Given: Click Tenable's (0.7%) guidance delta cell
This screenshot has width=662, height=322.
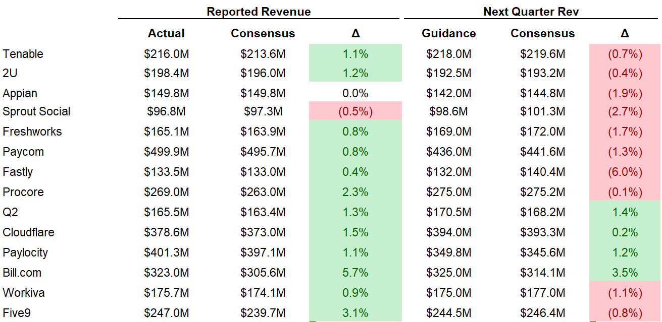Looking at the screenshot, I should click(625, 54).
